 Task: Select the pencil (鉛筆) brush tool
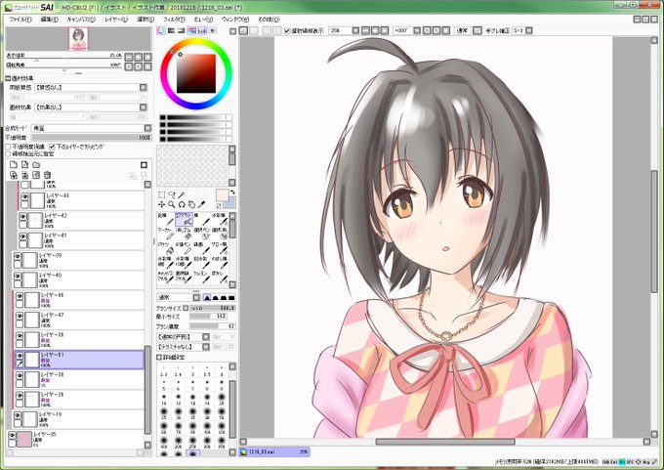click(166, 219)
